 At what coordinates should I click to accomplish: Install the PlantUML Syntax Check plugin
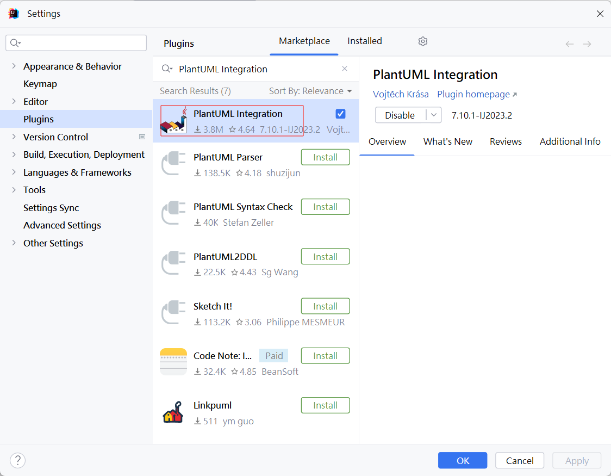tap(326, 207)
